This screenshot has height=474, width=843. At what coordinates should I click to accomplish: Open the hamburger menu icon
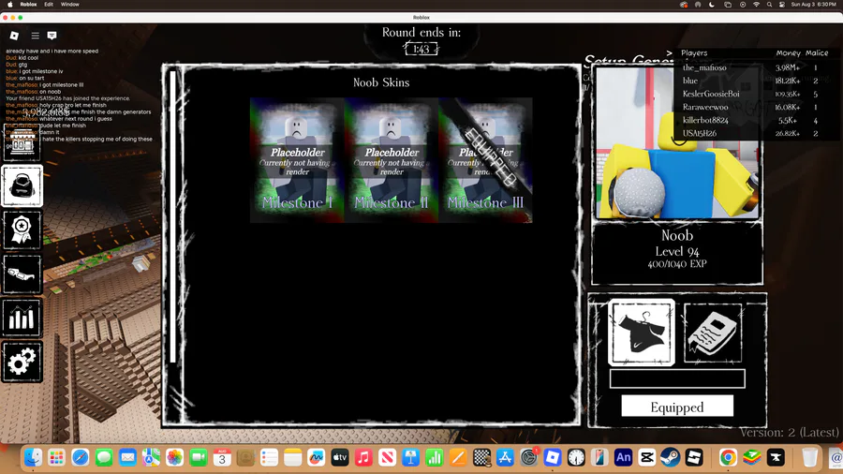(35, 36)
